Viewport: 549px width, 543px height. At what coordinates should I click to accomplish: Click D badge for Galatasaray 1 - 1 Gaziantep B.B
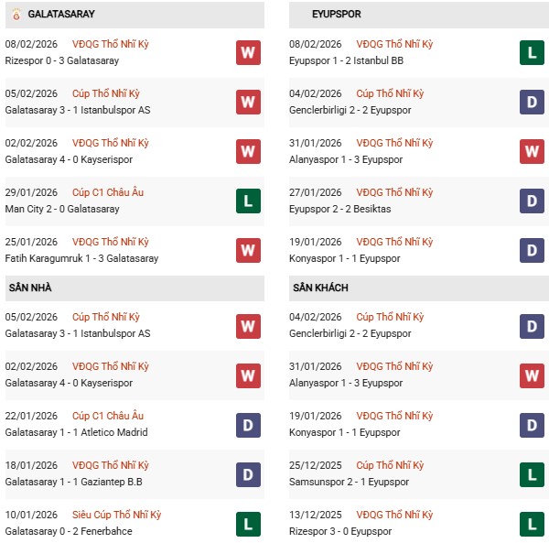pos(248,473)
